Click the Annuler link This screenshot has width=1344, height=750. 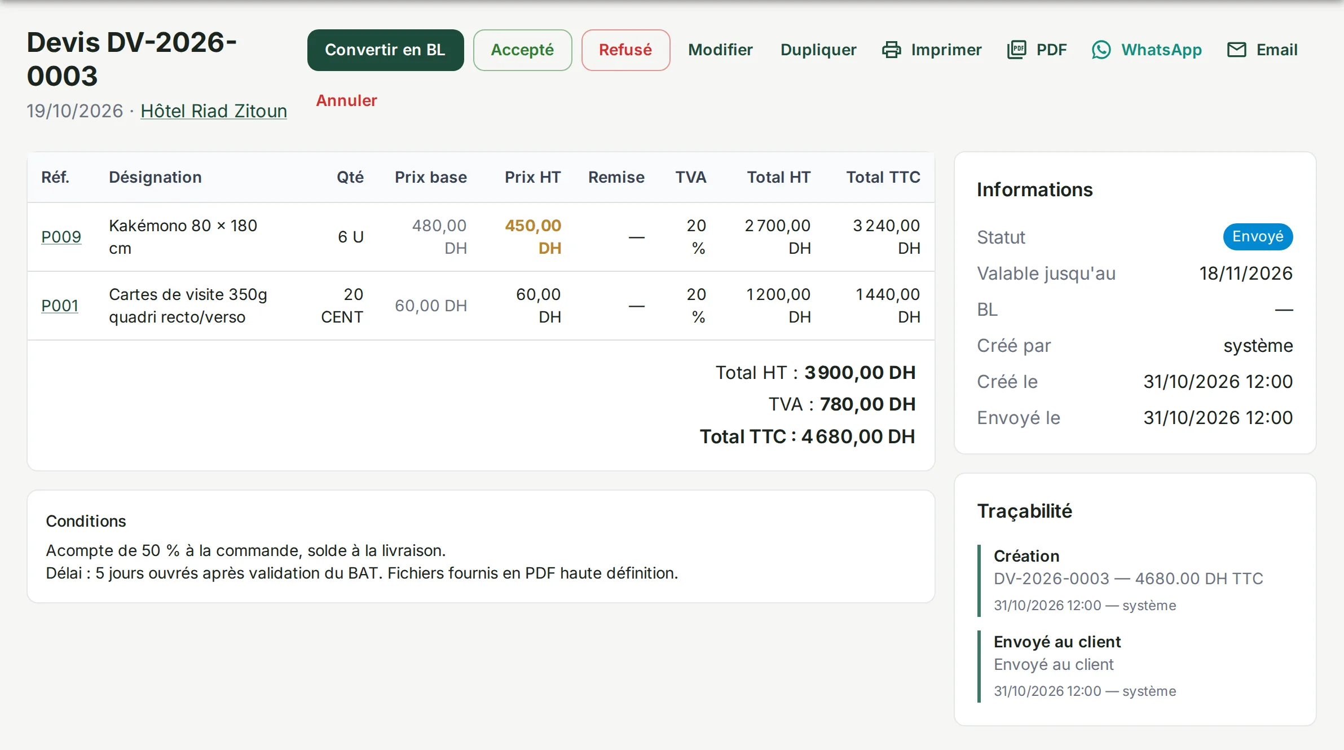tap(346, 100)
